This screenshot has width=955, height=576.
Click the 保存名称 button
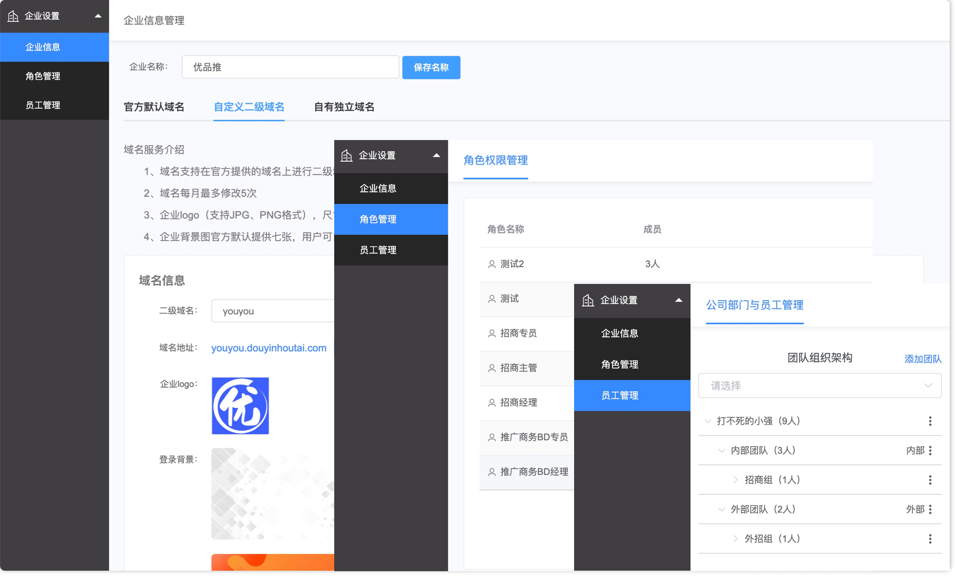point(431,67)
